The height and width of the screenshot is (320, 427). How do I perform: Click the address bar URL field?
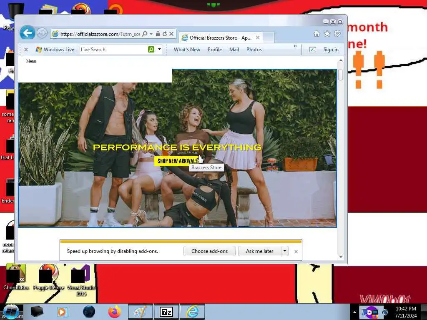[x=100, y=34]
